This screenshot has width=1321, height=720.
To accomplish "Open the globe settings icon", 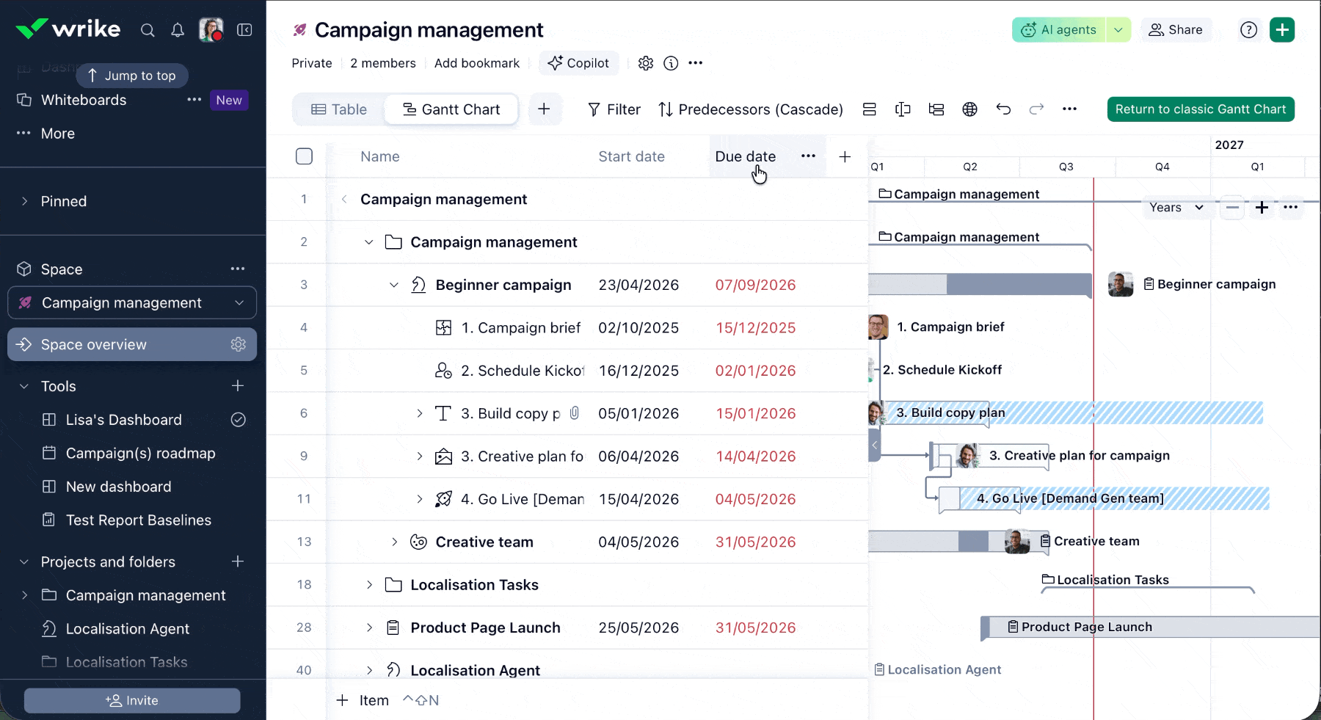I will 970,109.
